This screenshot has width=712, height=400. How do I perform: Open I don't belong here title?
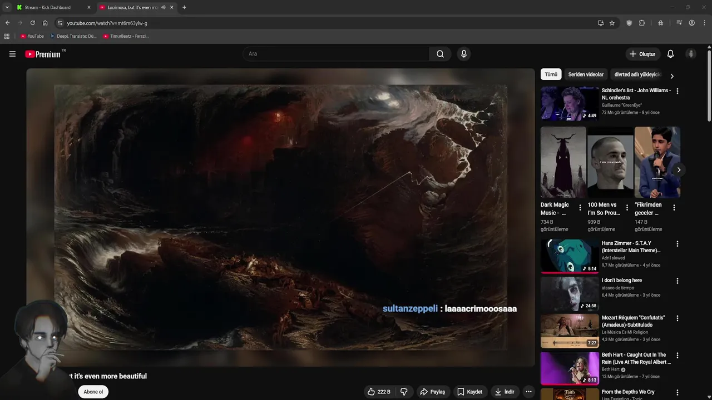[621, 281]
